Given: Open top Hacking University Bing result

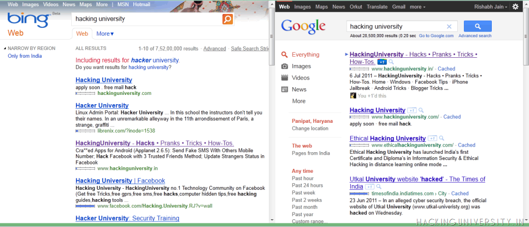Looking at the screenshot, I should (104, 80).
